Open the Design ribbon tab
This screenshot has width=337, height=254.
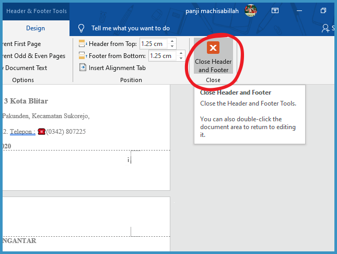coord(36,28)
